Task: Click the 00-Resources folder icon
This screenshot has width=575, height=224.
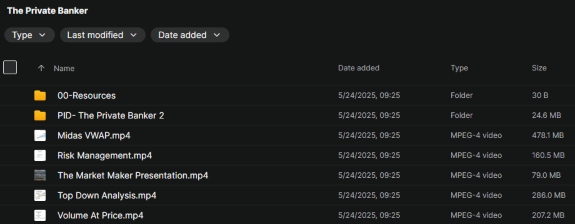Action: [40, 95]
